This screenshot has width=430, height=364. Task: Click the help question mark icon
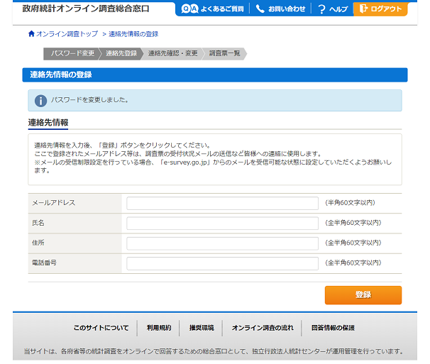321,9
